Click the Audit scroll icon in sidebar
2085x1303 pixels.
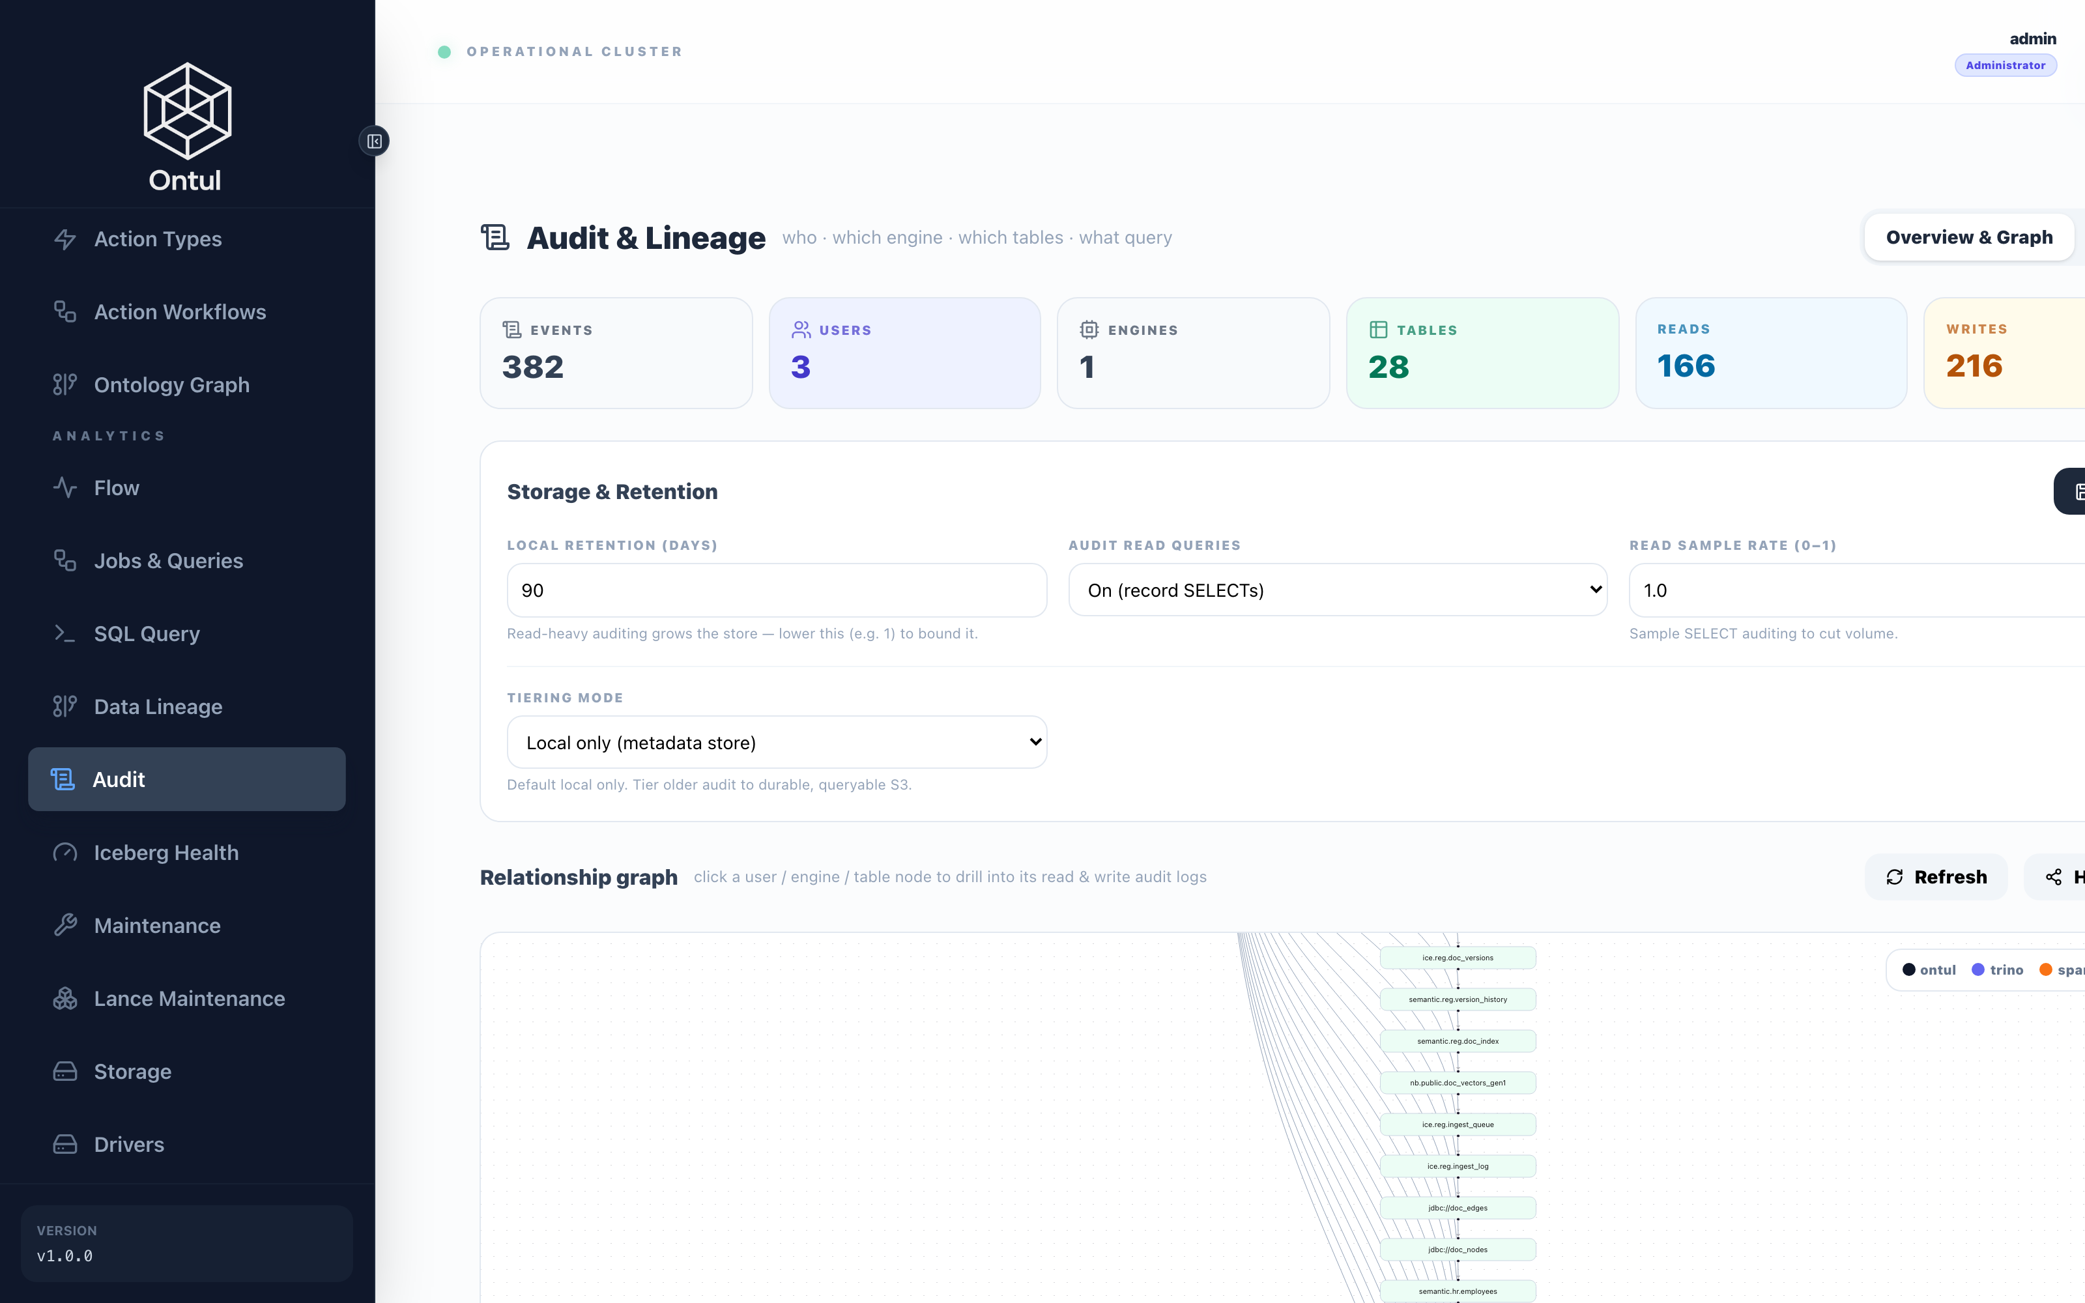[x=63, y=779]
